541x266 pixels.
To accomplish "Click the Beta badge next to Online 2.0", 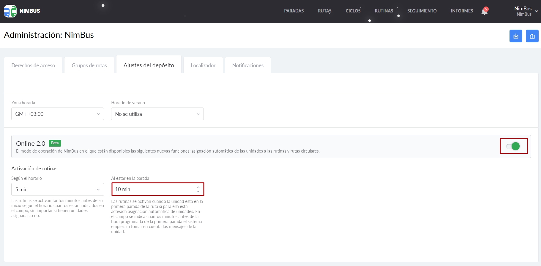I will pyautogui.click(x=55, y=143).
